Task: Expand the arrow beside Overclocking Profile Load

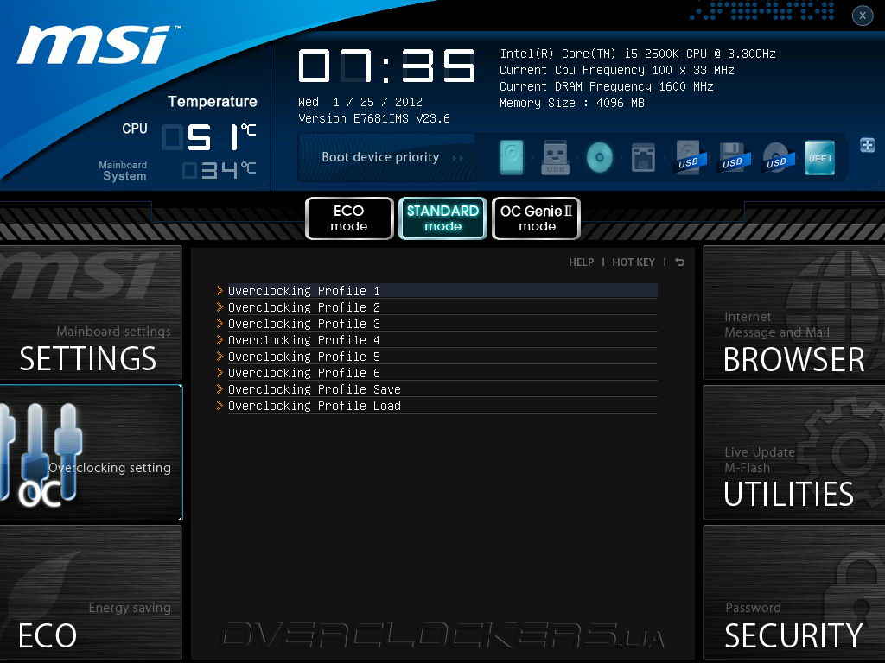Action: [220, 405]
